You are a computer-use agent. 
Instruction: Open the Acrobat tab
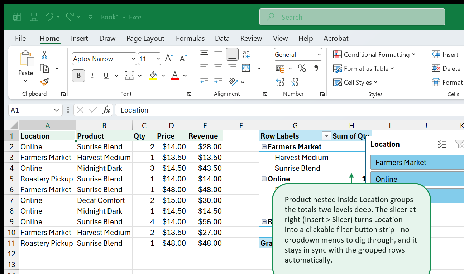336,38
